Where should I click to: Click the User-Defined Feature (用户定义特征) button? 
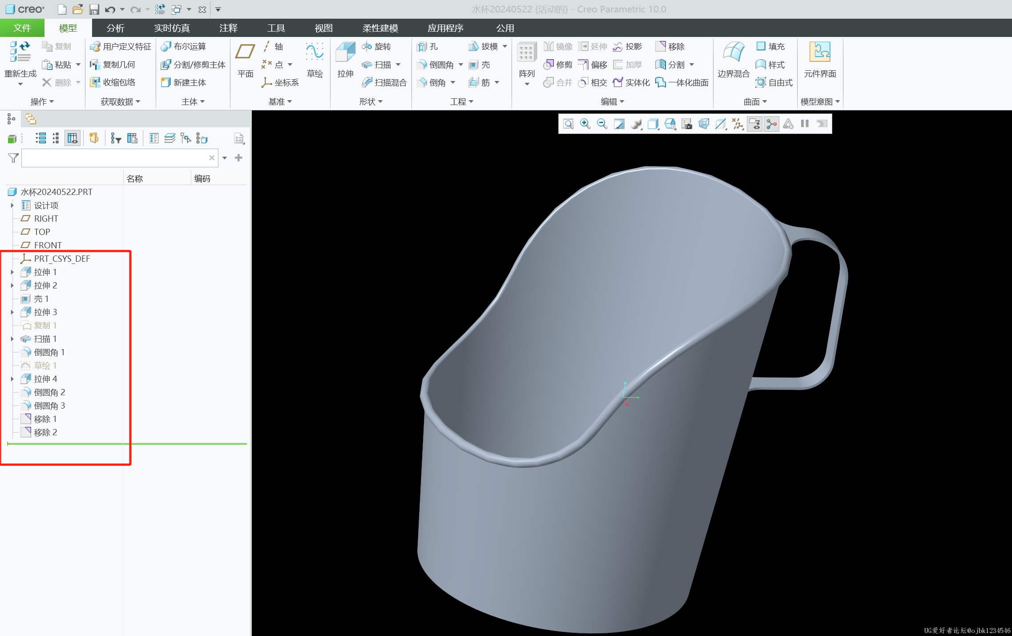[121, 47]
